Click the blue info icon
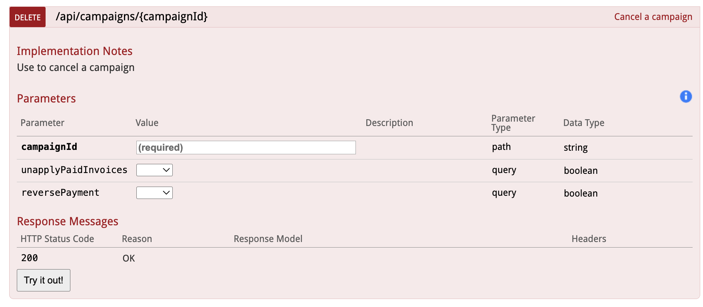Screen dimensions: 703x307 685,96
